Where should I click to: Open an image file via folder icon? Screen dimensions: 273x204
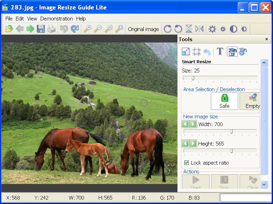pyautogui.click(x=9, y=29)
